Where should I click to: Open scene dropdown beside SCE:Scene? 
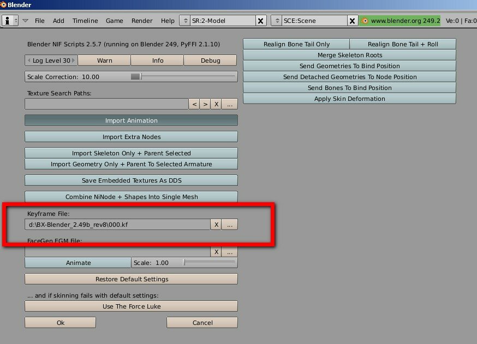(x=277, y=21)
